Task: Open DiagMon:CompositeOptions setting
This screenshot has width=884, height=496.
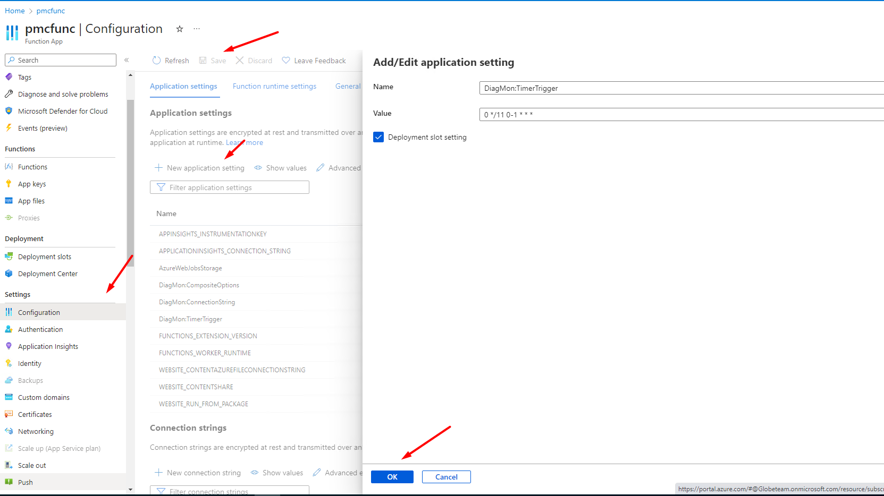Action: click(199, 285)
